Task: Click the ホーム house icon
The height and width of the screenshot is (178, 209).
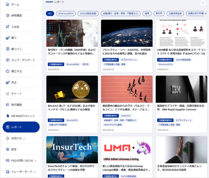Action: [8, 4]
